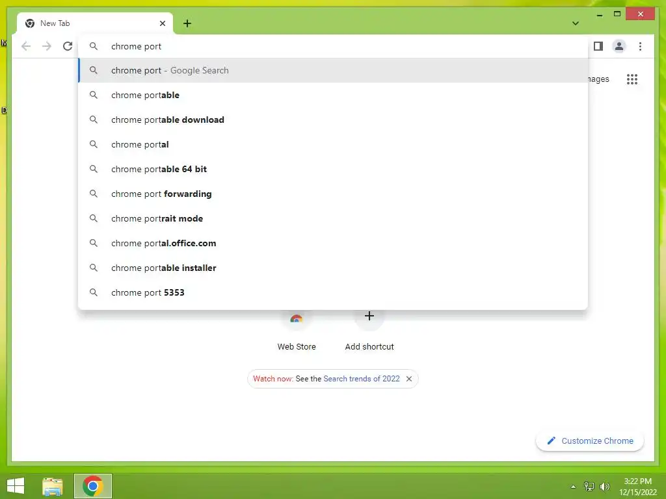This screenshot has height=499, width=666.
Task: Choose "chrome portable download" suggestion
Action: (x=334, y=120)
